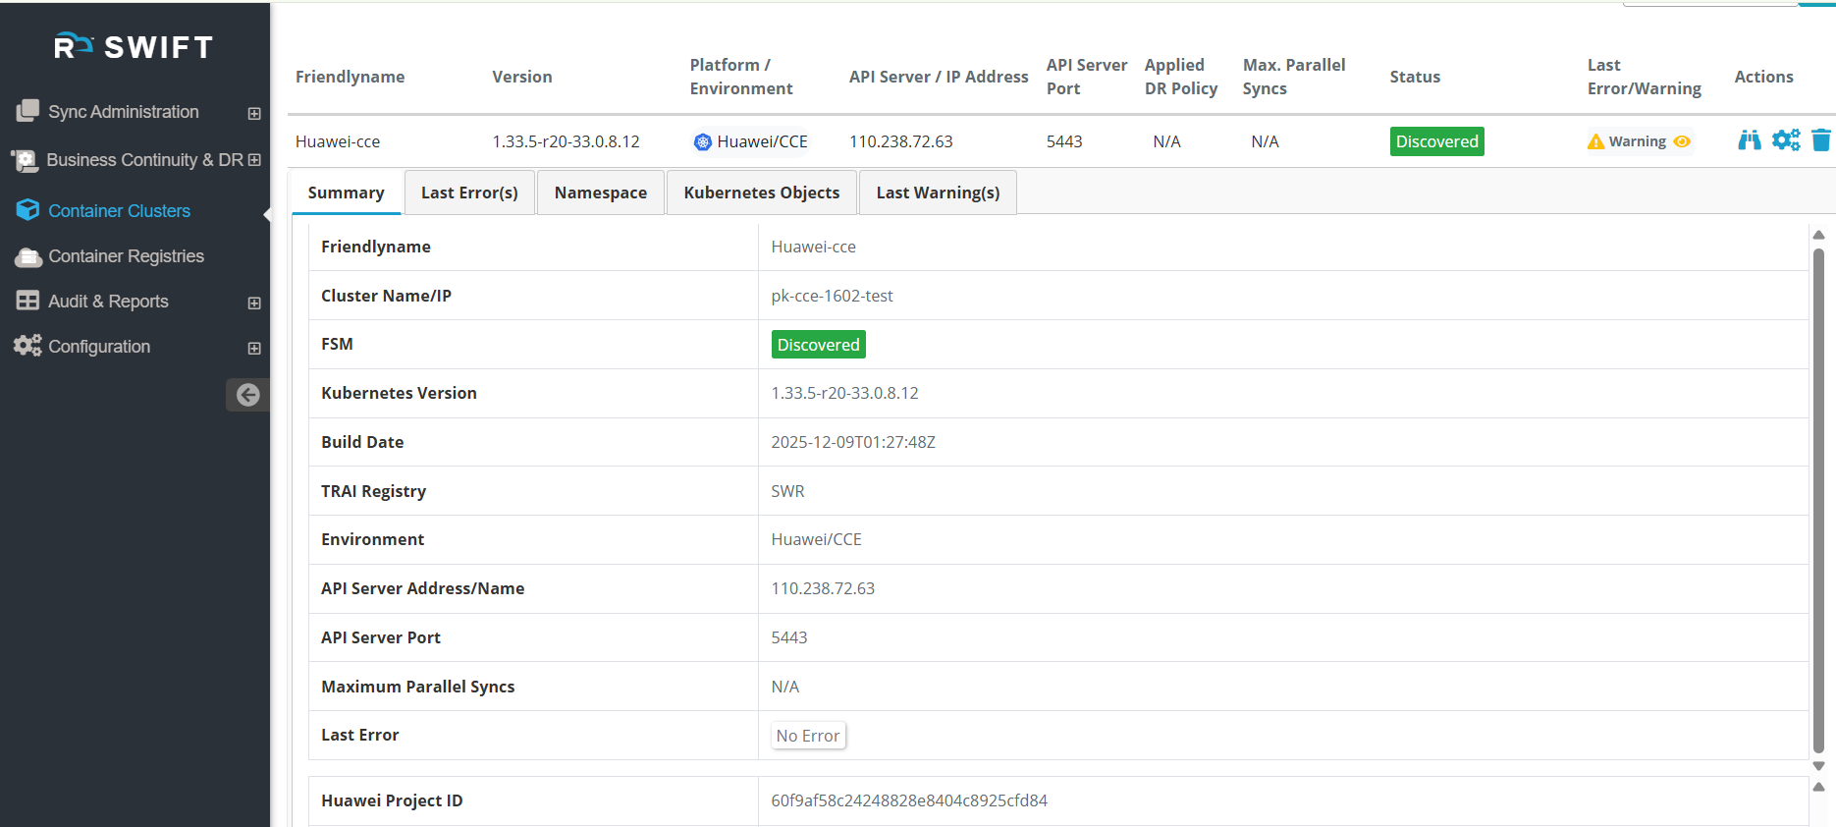Click the summary panel scrollbar up arrow
The image size is (1836, 827).
(x=1818, y=235)
